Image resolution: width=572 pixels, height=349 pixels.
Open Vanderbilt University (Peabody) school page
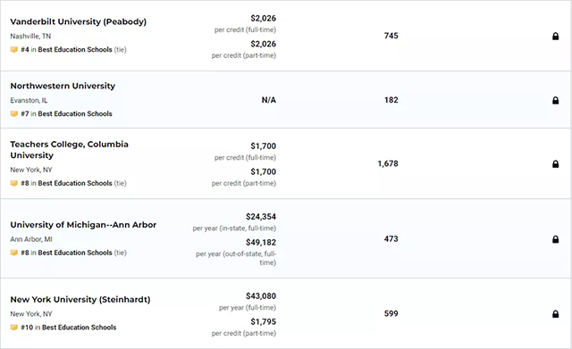point(78,21)
